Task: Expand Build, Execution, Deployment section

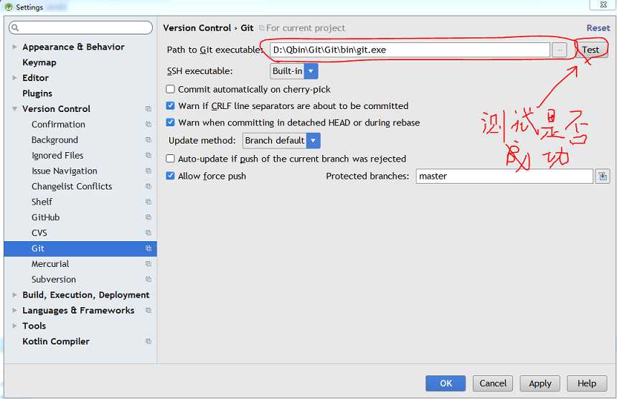Action: 14,295
